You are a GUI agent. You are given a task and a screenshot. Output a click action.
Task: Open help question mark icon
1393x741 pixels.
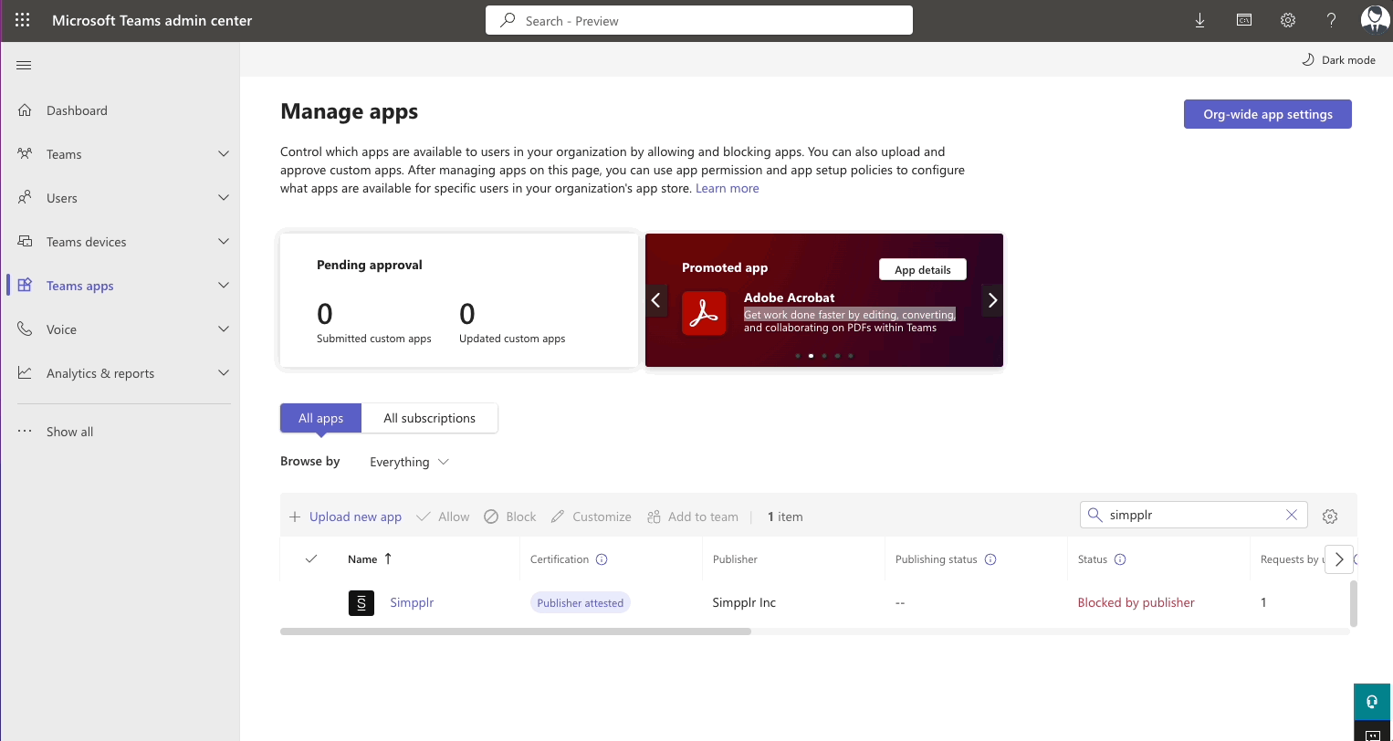click(1331, 20)
